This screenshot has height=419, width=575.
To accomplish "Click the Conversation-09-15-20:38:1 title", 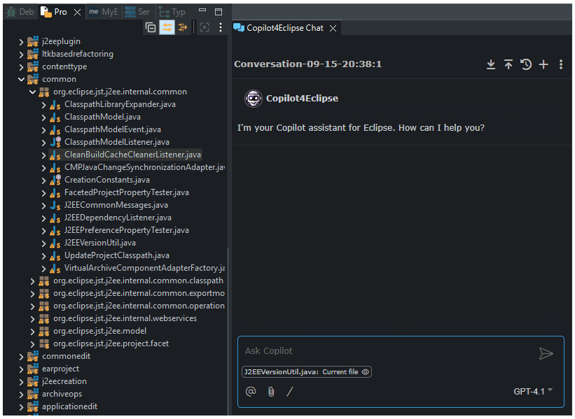I will tap(307, 64).
